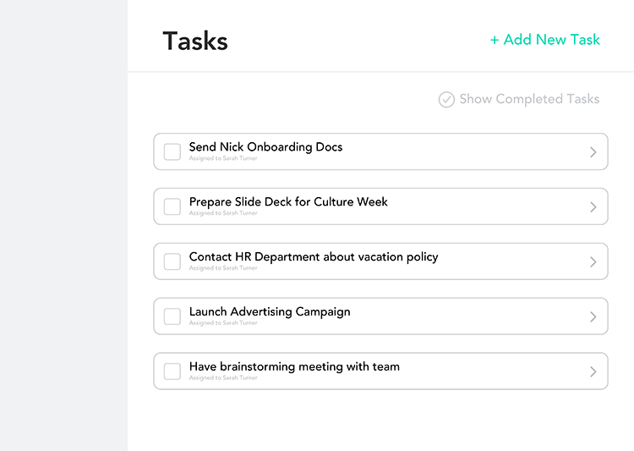Screen dimensions: 634x451
Task: Select Prepare Slide Deck for Culture Week title
Action: [288, 201]
